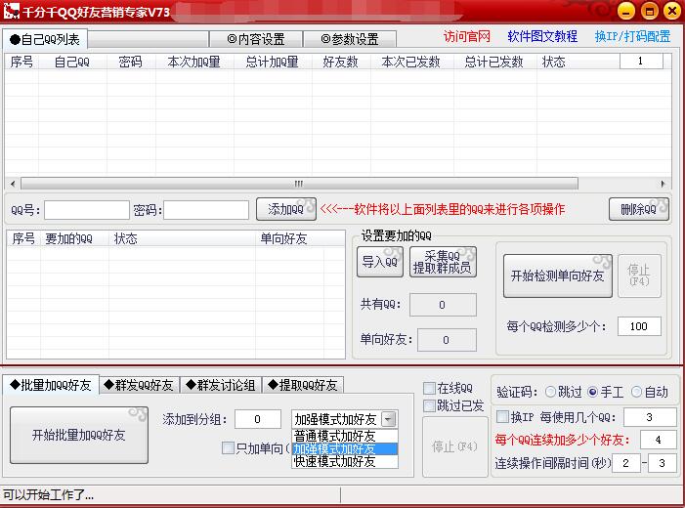Open the 参数设置 tab
The image size is (685, 508).
(x=350, y=39)
